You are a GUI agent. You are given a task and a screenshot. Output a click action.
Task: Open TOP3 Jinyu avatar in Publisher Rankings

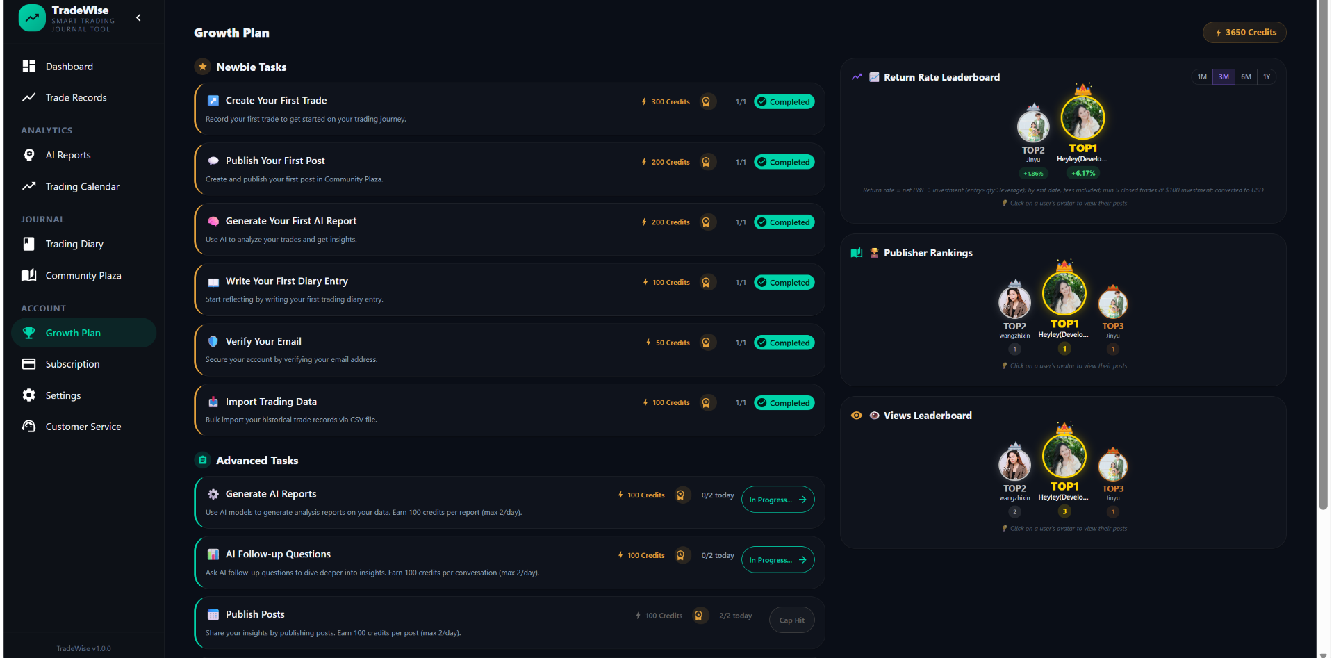1112,304
